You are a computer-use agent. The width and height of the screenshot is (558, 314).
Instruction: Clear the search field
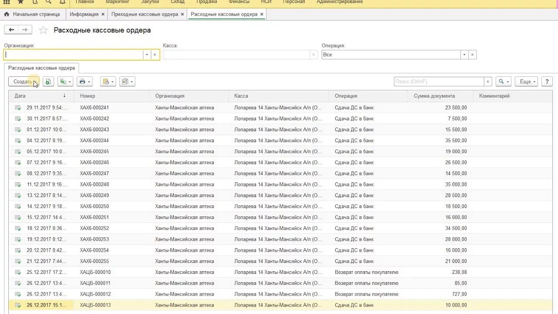(488, 82)
